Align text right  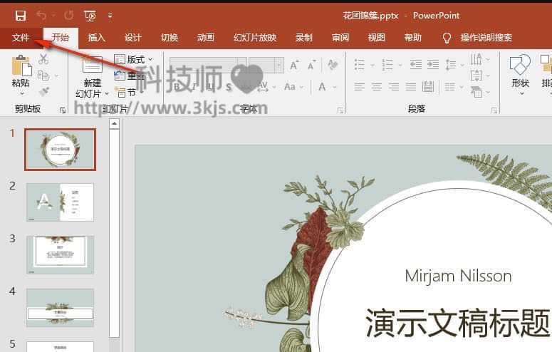coord(394,87)
